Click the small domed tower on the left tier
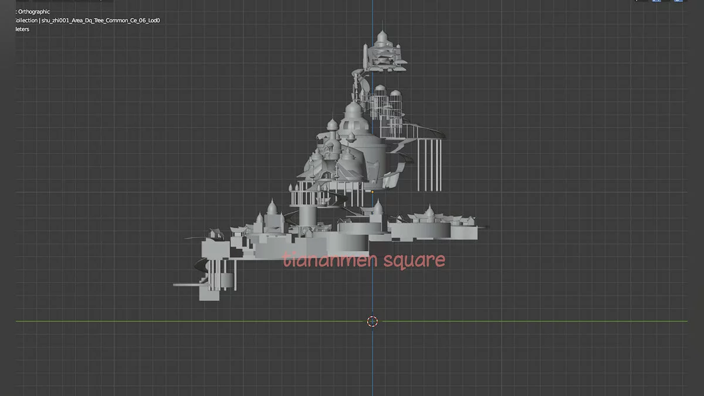Screen dimensions: 704x396 pos(272,208)
